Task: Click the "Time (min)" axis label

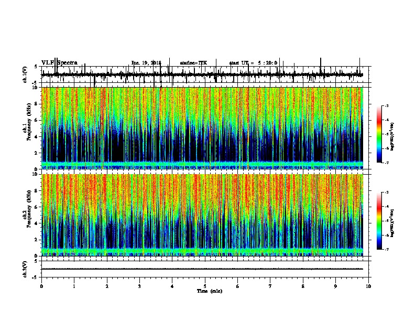Action: [x=210, y=291]
